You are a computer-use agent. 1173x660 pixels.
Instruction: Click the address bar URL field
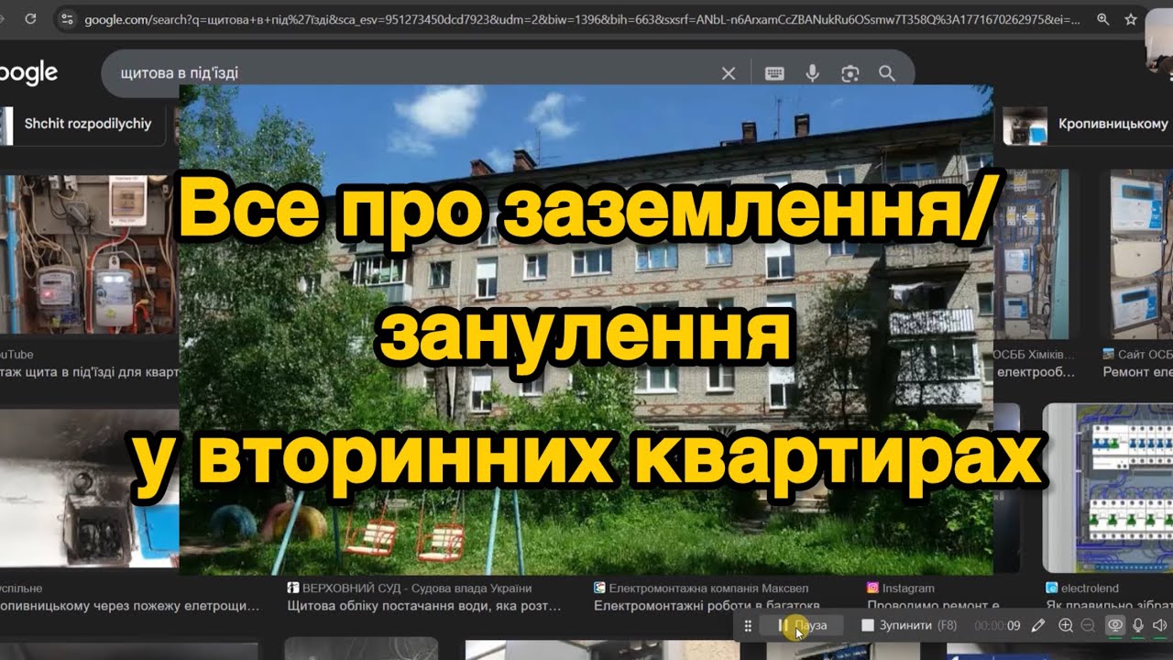coord(582,18)
